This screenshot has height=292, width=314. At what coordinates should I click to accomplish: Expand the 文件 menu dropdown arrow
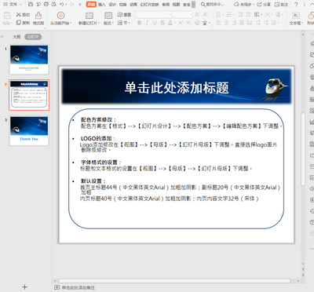pos(21,5)
